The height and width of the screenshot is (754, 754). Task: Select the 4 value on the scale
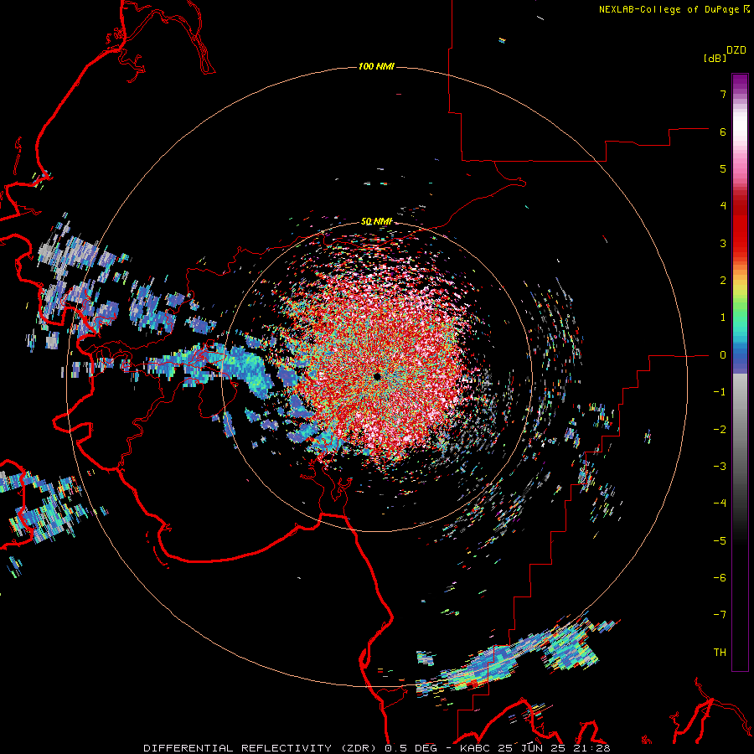pos(723,206)
